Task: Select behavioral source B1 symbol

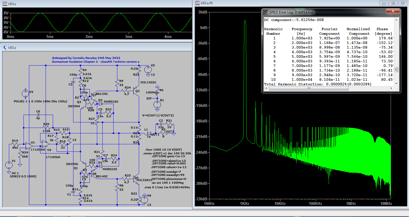Action: 157,105
